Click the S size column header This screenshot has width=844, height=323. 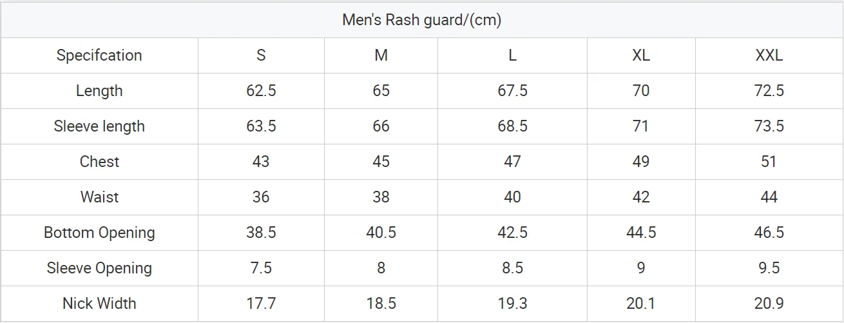(x=261, y=55)
